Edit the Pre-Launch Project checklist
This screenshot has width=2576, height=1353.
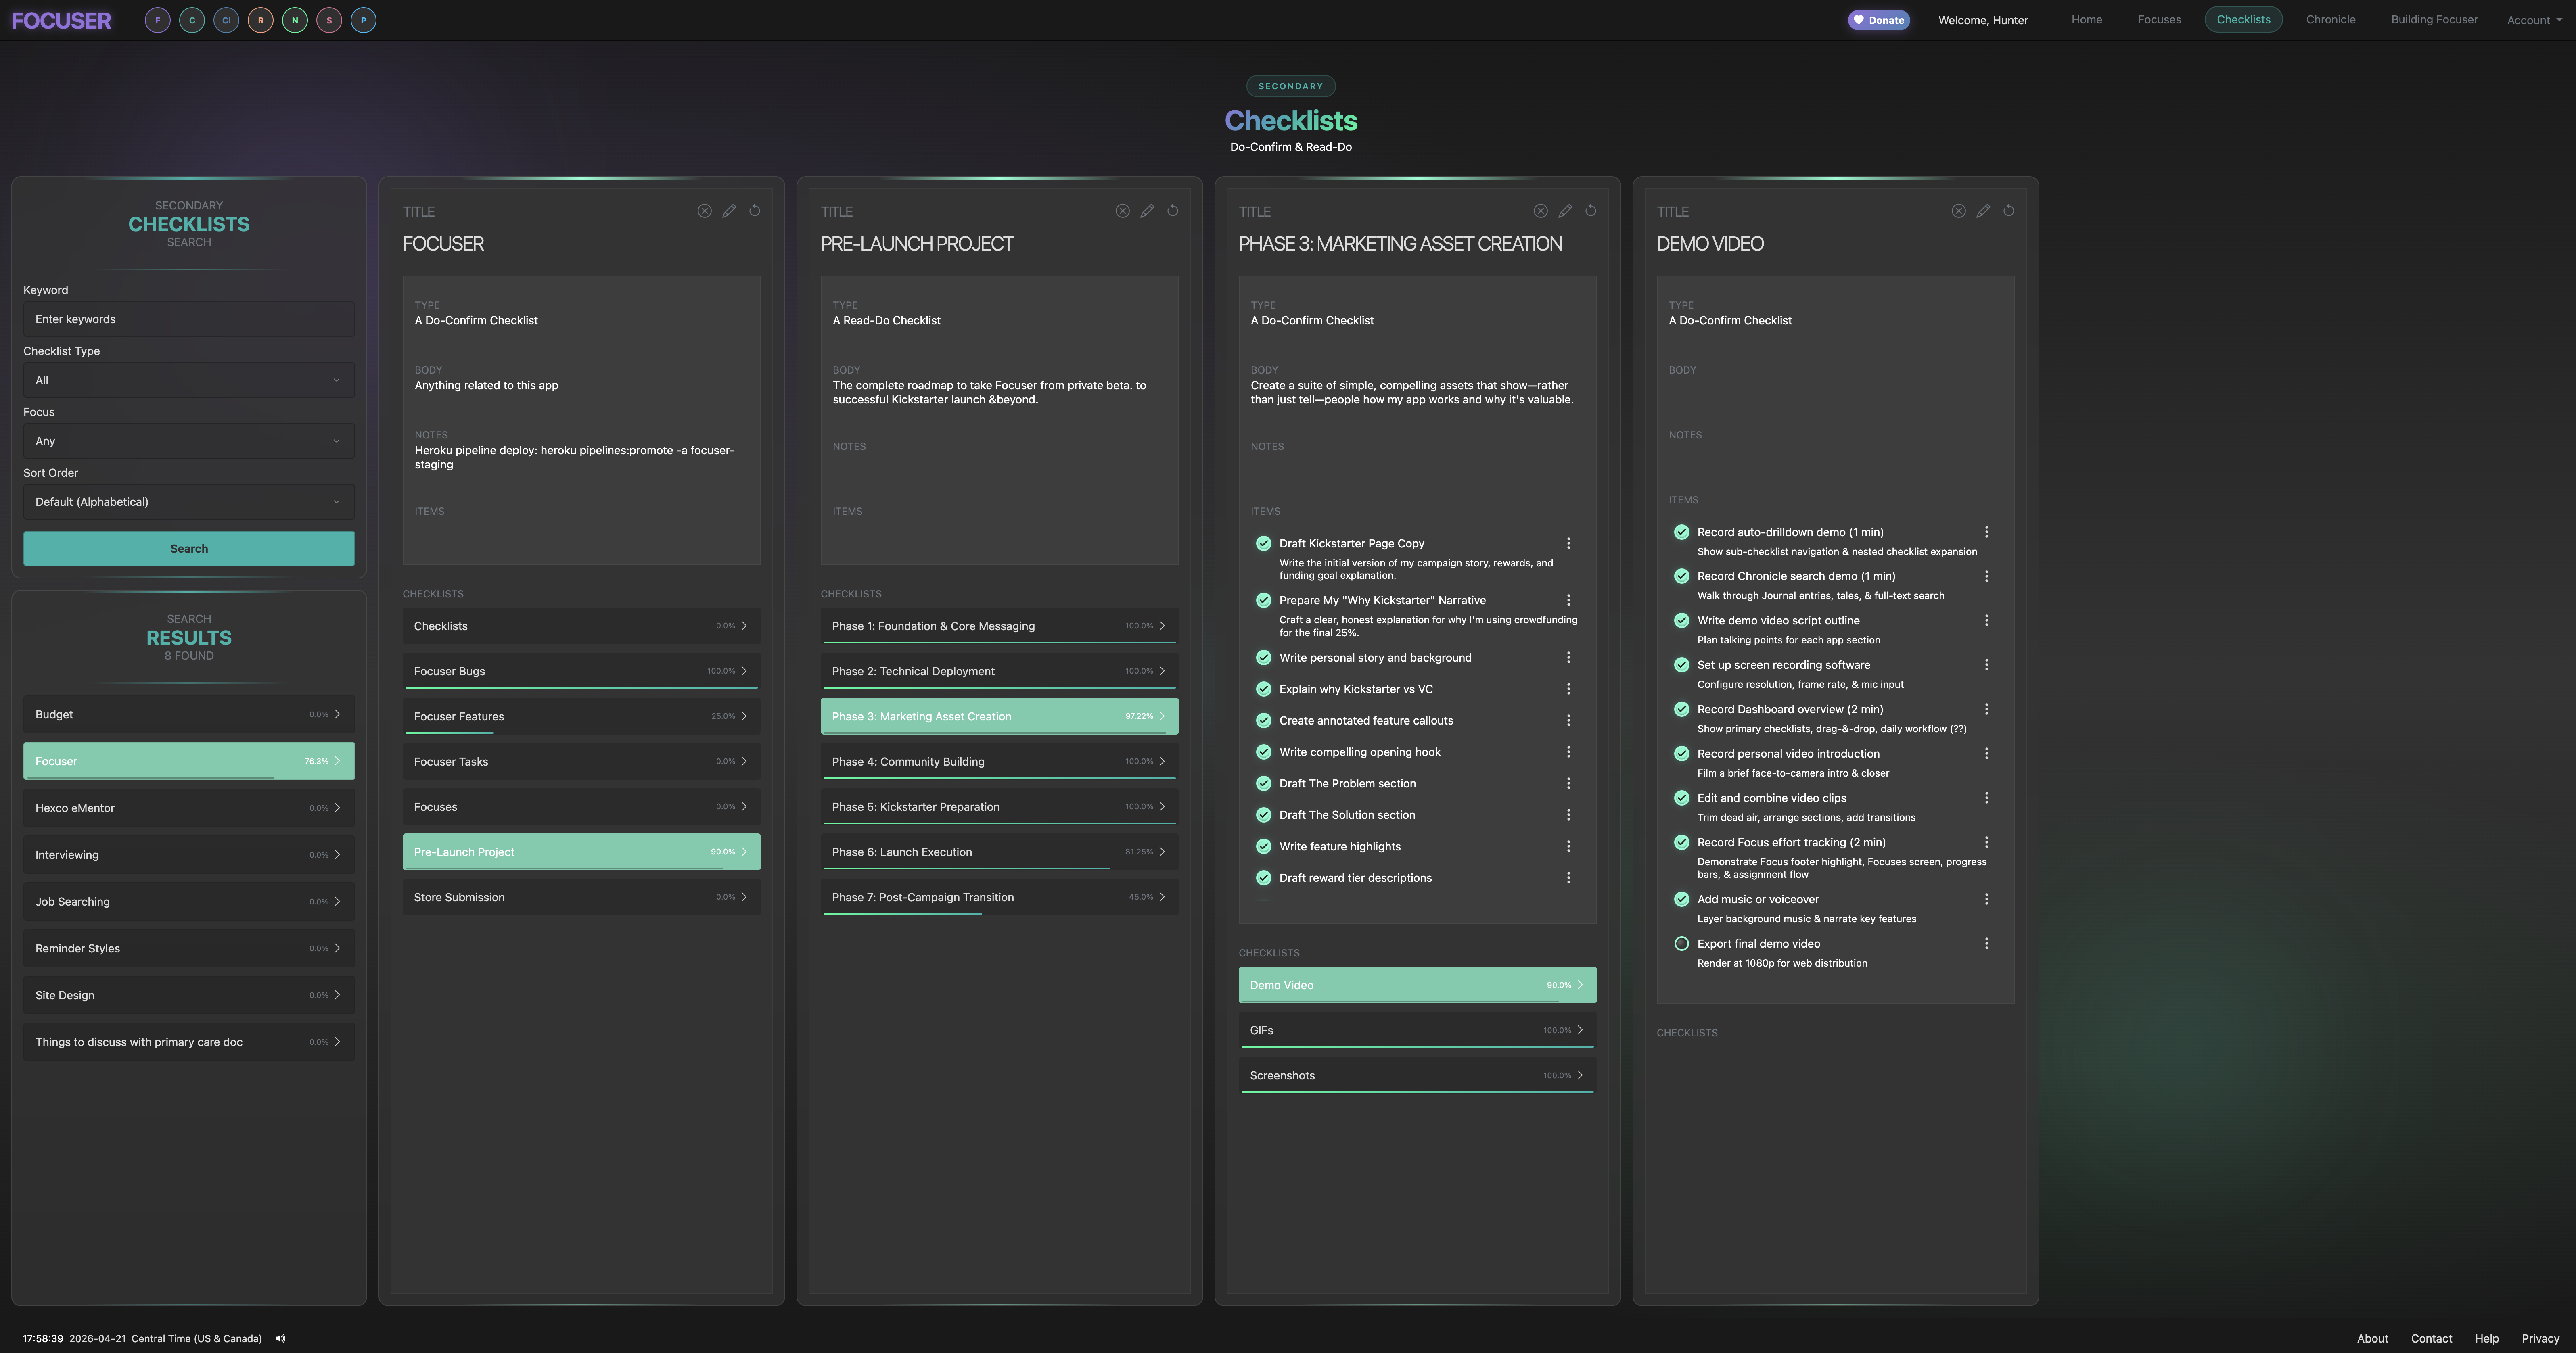[x=1148, y=211]
